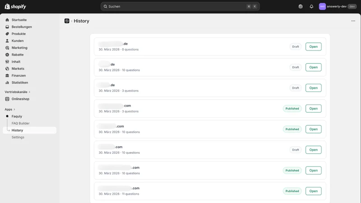Expand the Apps section
Screen dimensions: 361x203
click(10, 109)
